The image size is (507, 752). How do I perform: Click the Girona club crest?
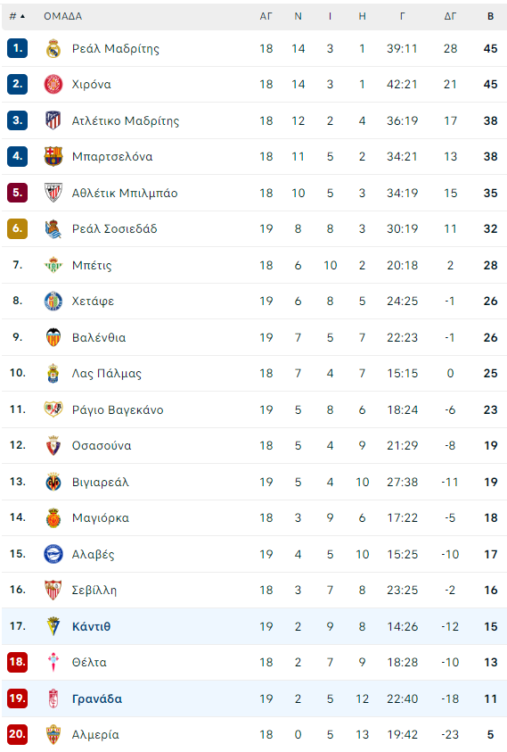(53, 85)
